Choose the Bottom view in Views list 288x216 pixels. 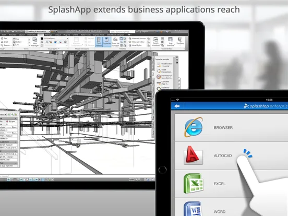pos(18,42)
